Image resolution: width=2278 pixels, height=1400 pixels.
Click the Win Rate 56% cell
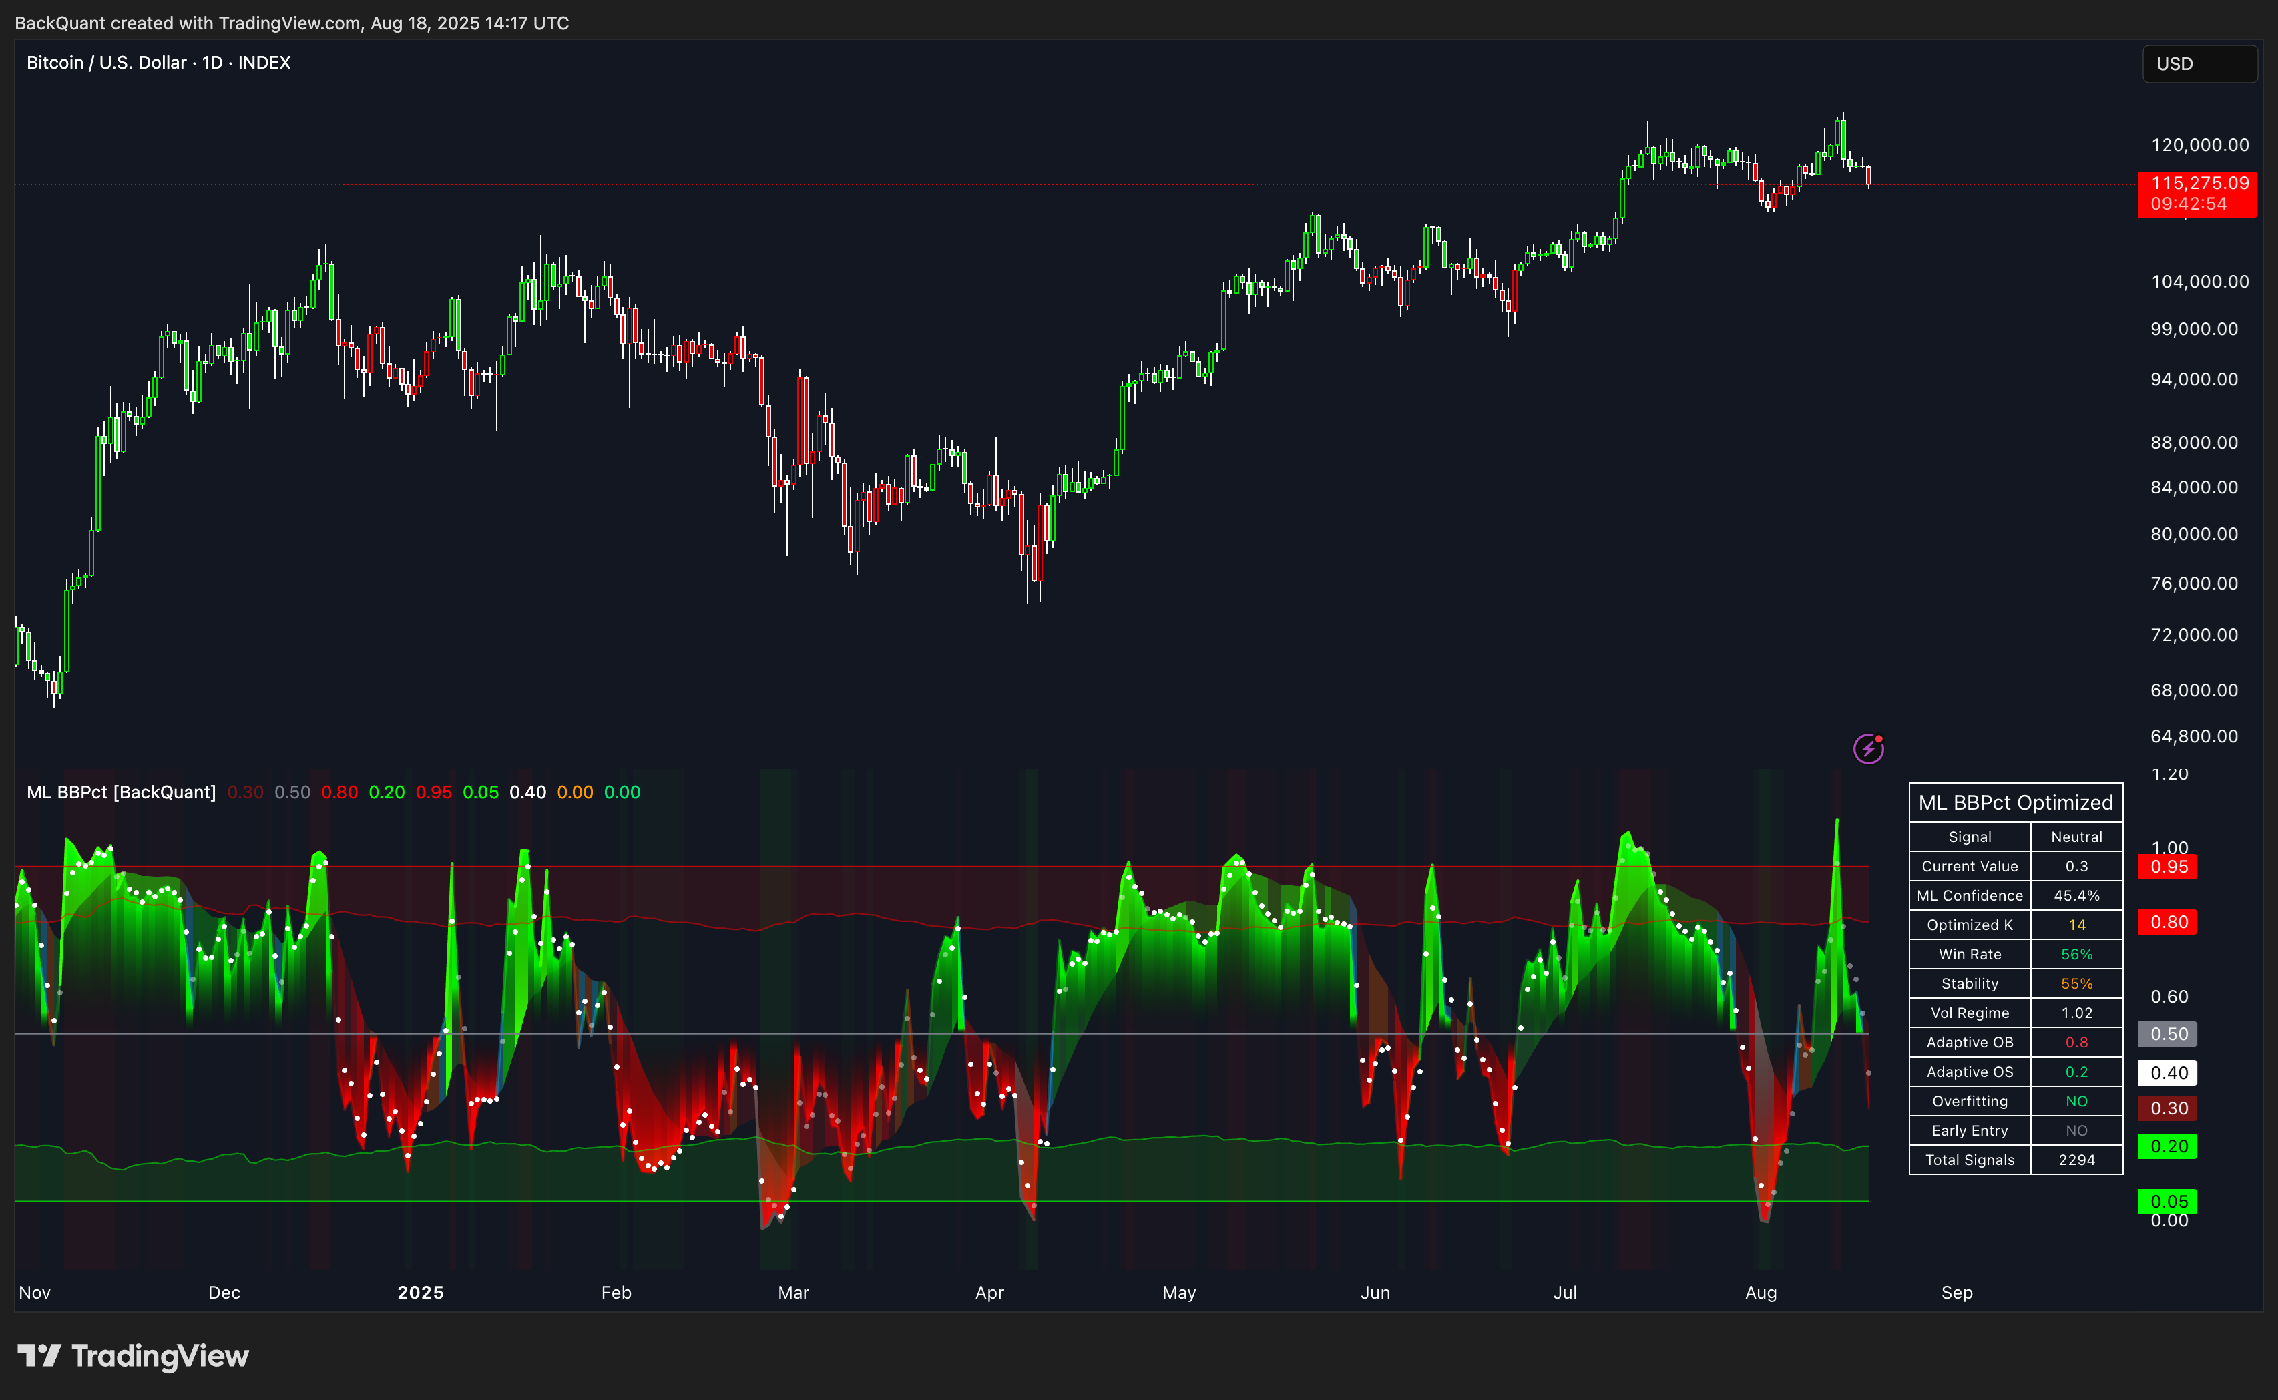coord(2076,955)
